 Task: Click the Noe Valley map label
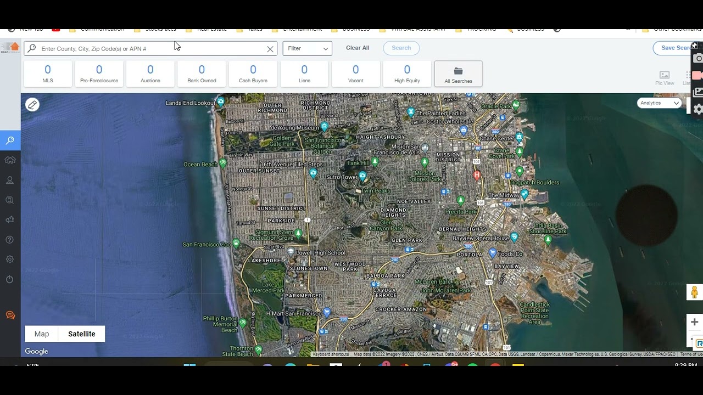pyautogui.click(x=414, y=201)
